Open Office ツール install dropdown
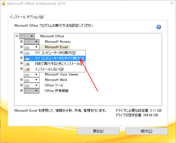Screen dimensions: 176x143 point(32,85)
